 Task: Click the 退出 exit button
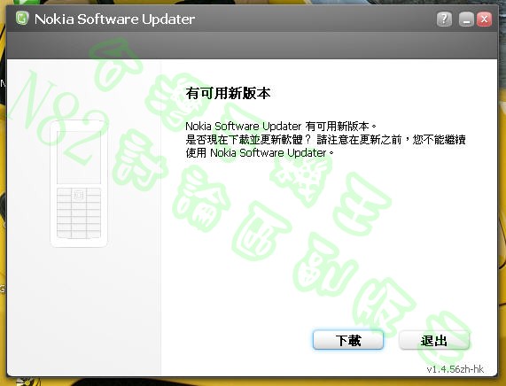point(434,340)
